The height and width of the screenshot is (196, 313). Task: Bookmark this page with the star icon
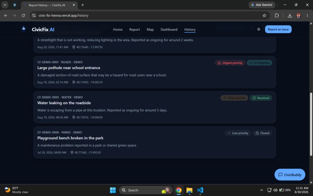tap(264, 16)
